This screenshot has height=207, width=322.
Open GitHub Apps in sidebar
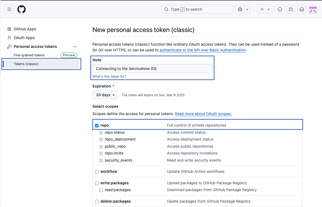(25, 29)
